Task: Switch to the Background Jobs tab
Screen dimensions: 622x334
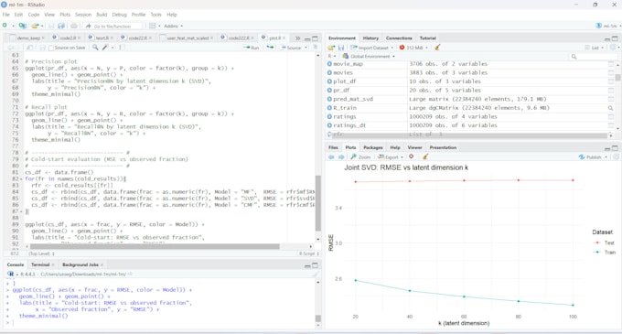Action: point(80,265)
